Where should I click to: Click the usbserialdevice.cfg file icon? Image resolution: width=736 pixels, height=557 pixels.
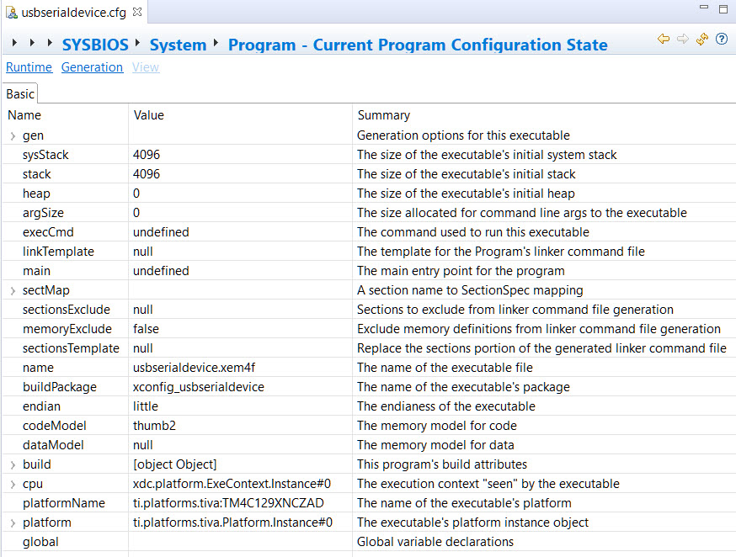tap(11, 12)
